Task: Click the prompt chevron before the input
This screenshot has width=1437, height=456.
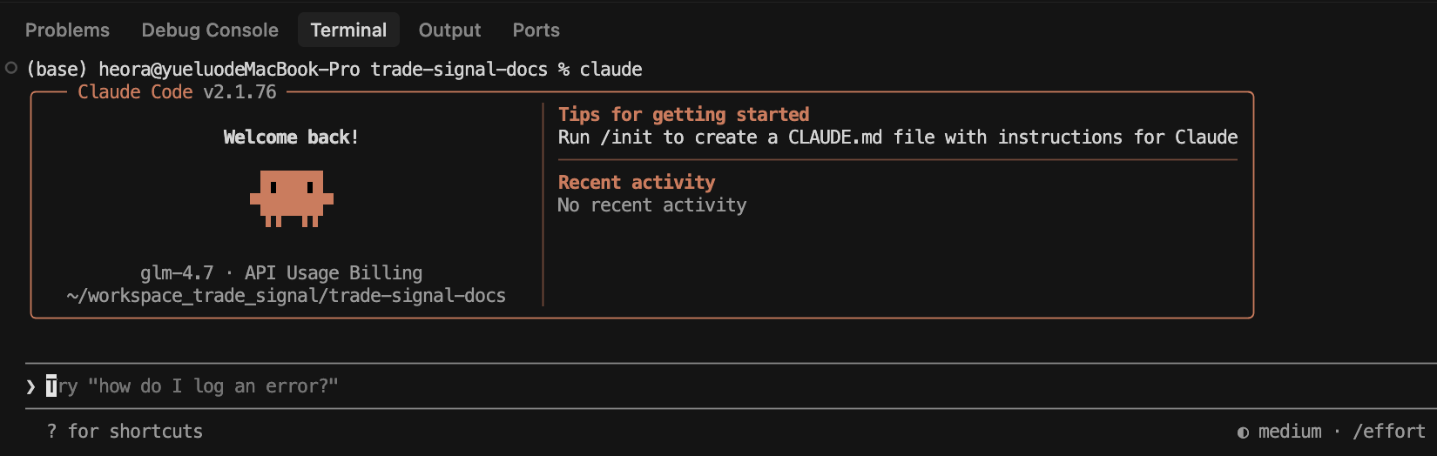Action: click(x=31, y=386)
